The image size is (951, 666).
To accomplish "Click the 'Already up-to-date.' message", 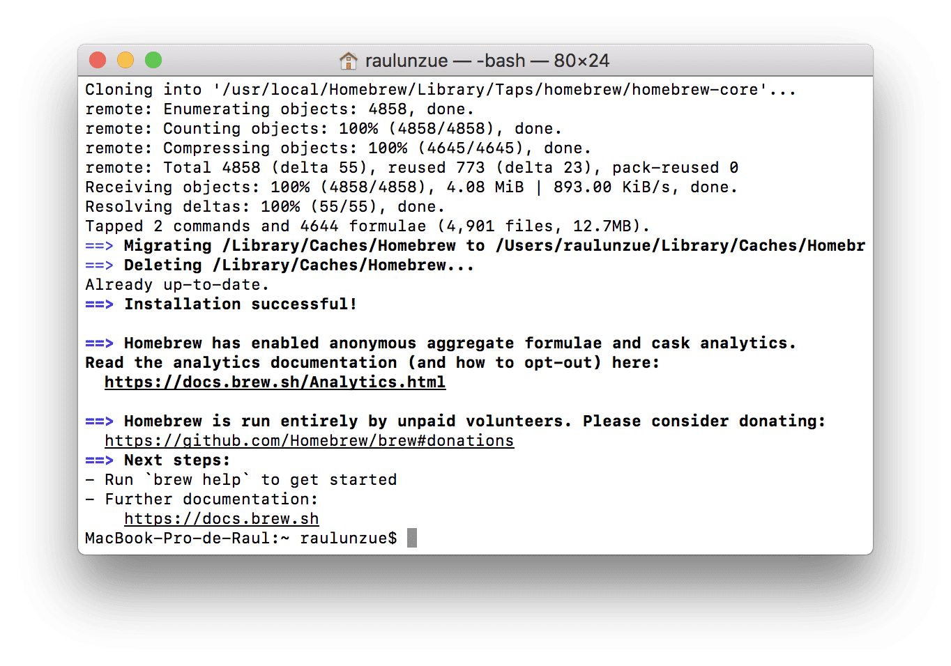I will tap(176, 284).
